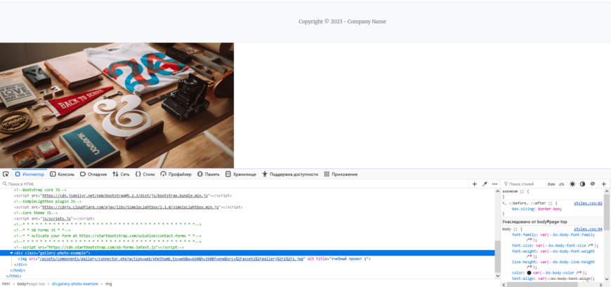The width and height of the screenshot is (611, 287).
Task: Activate the element picker icon
Action: point(6,174)
